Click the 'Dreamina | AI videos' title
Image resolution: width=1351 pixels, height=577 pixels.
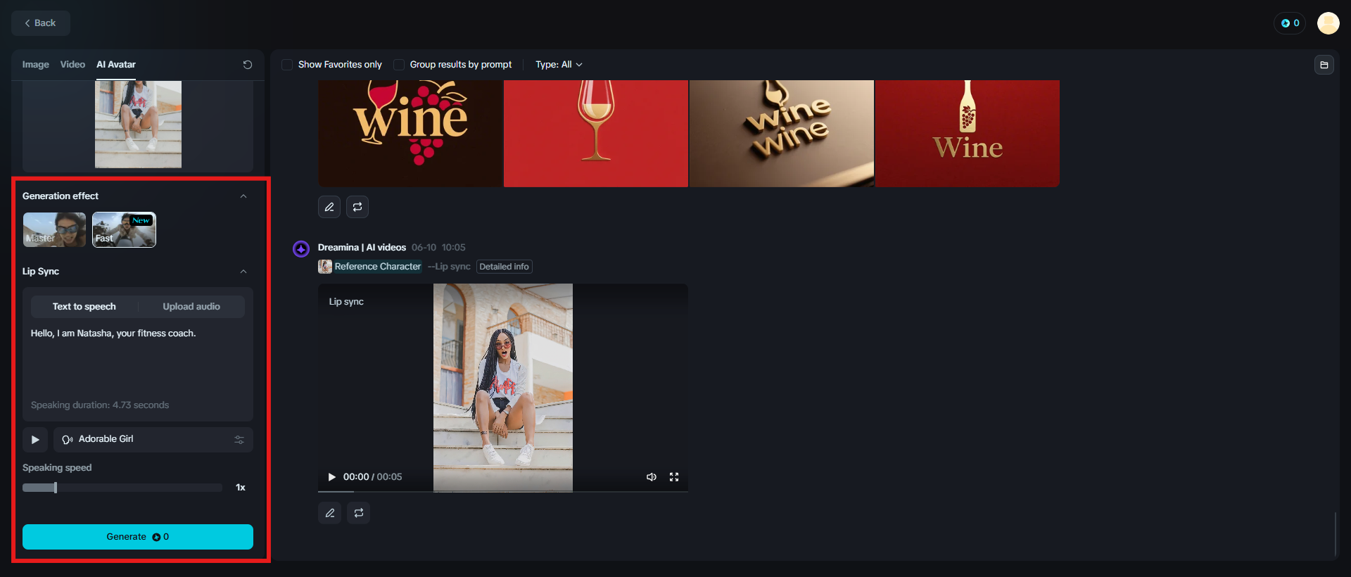[362, 248]
